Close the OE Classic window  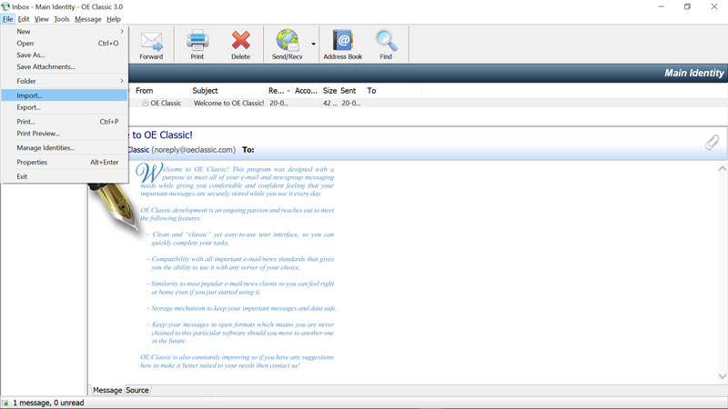pos(714,6)
